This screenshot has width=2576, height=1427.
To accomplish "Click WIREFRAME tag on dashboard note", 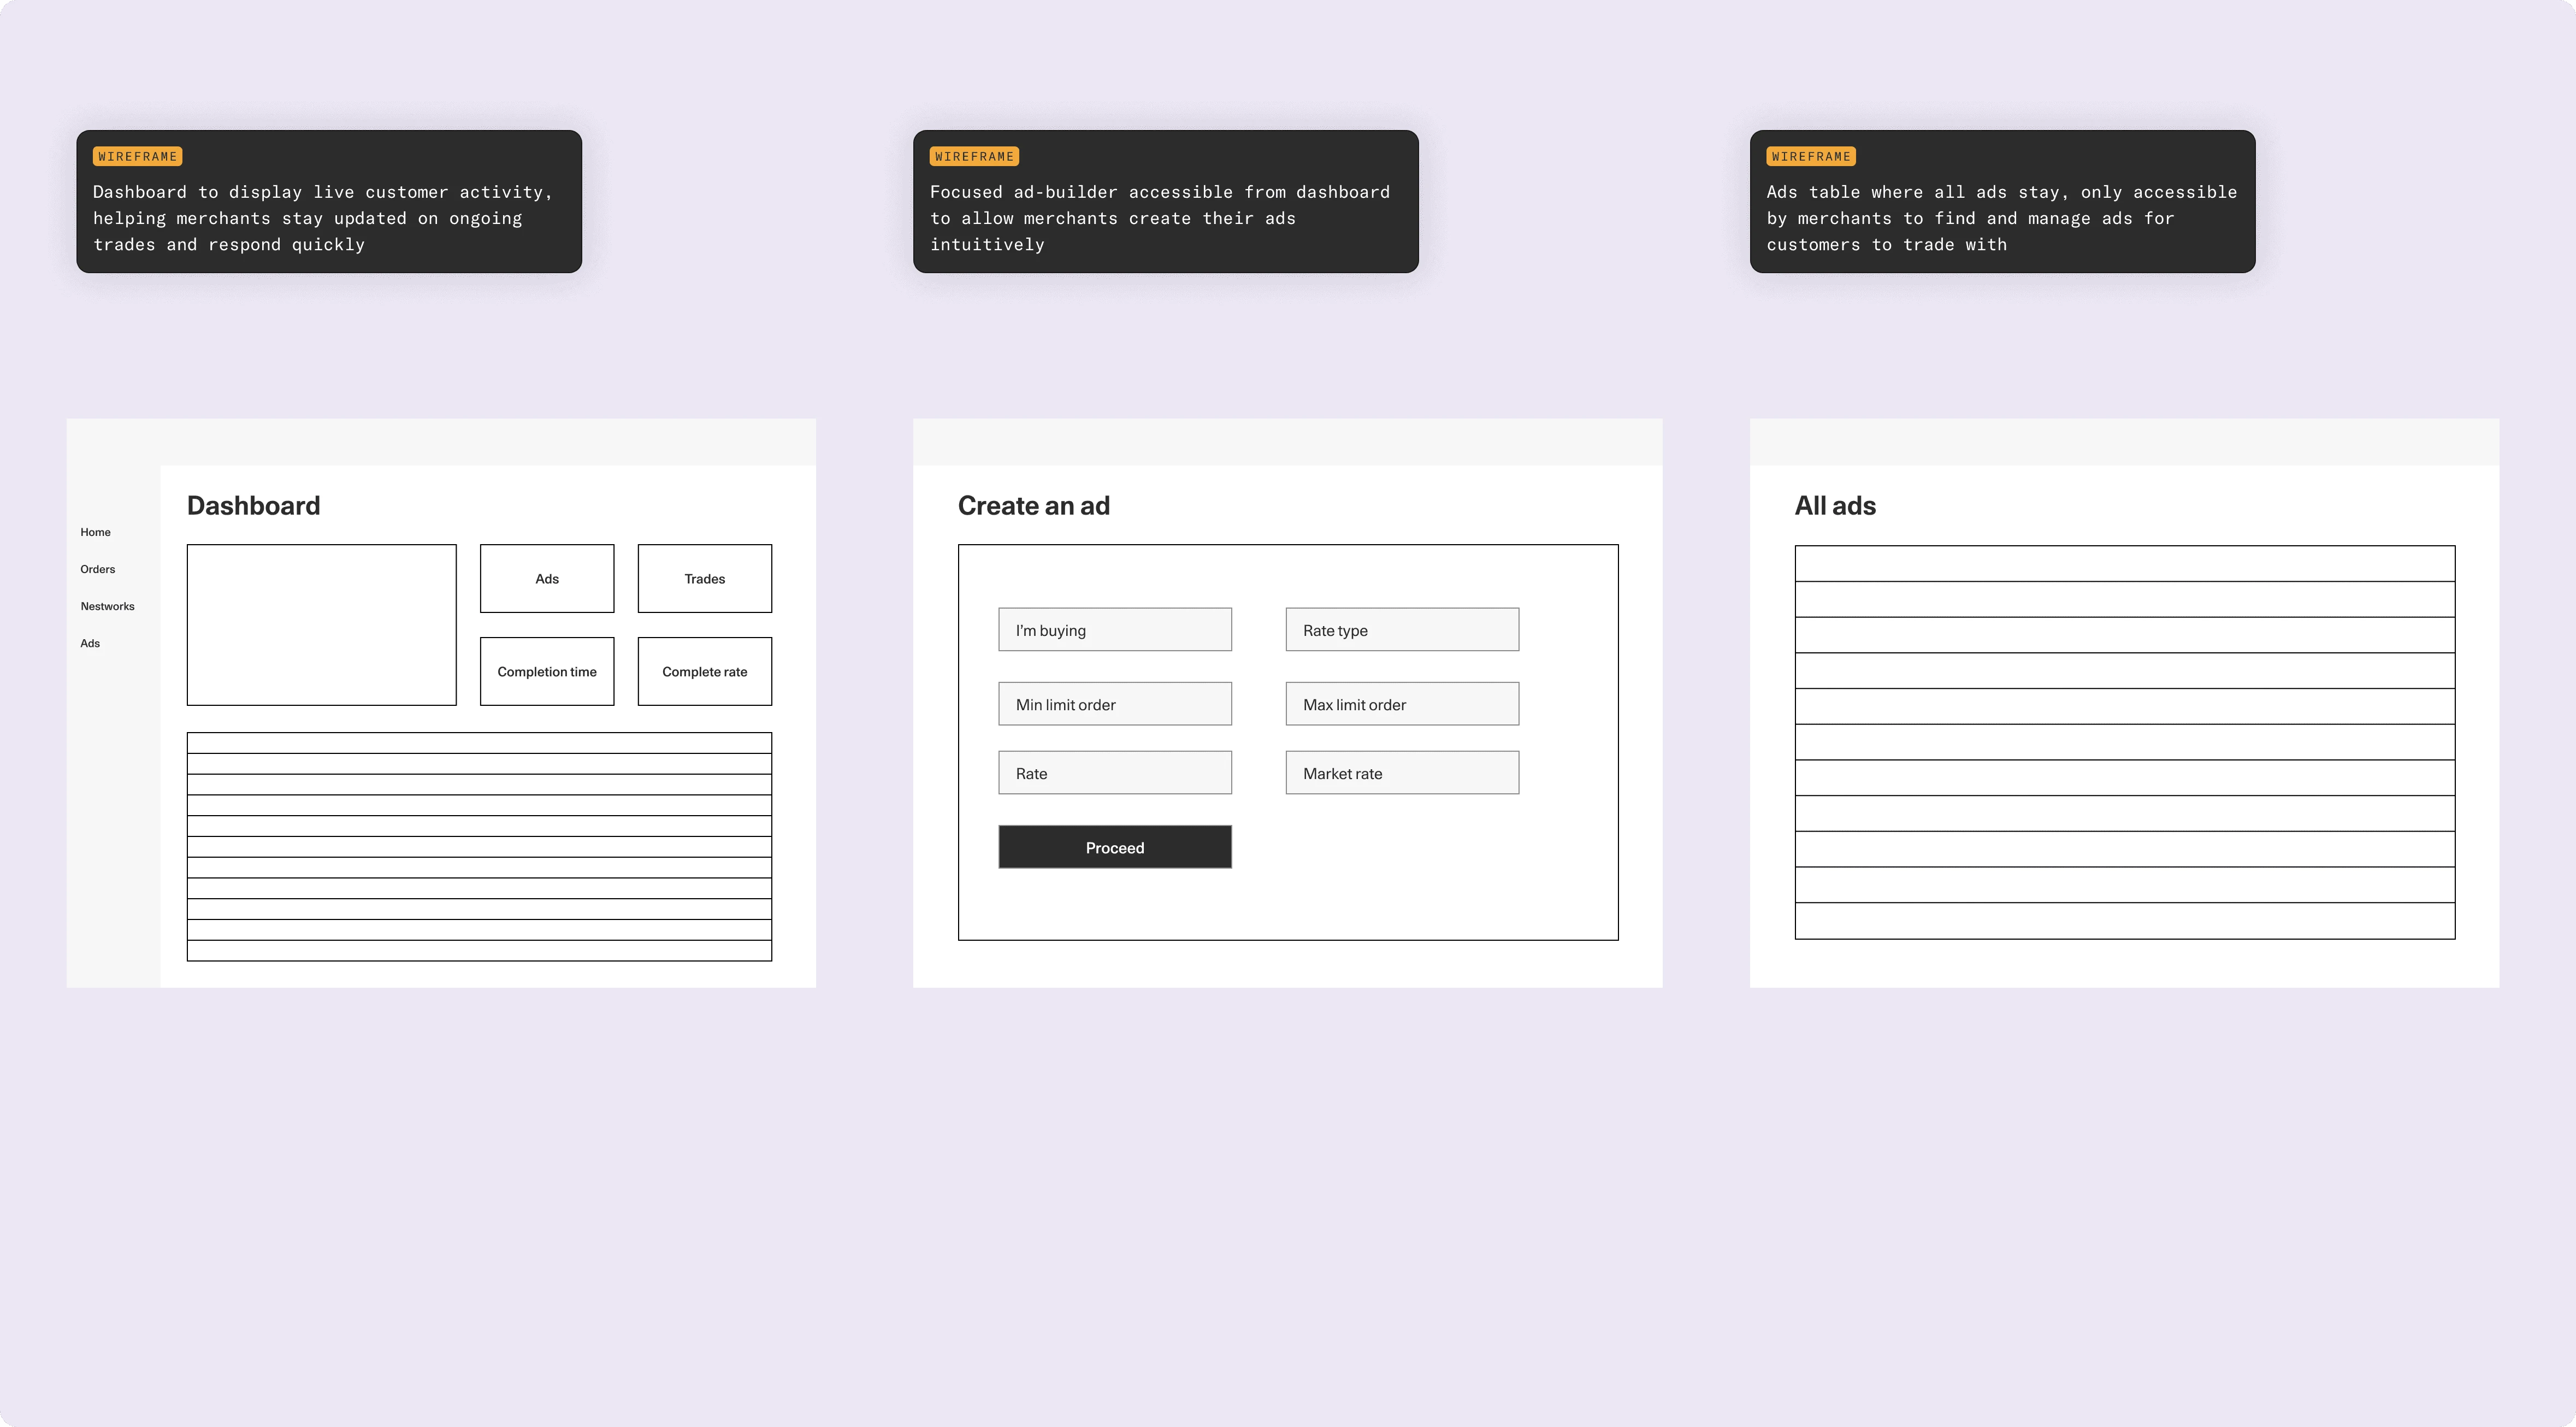I will tap(138, 157).
